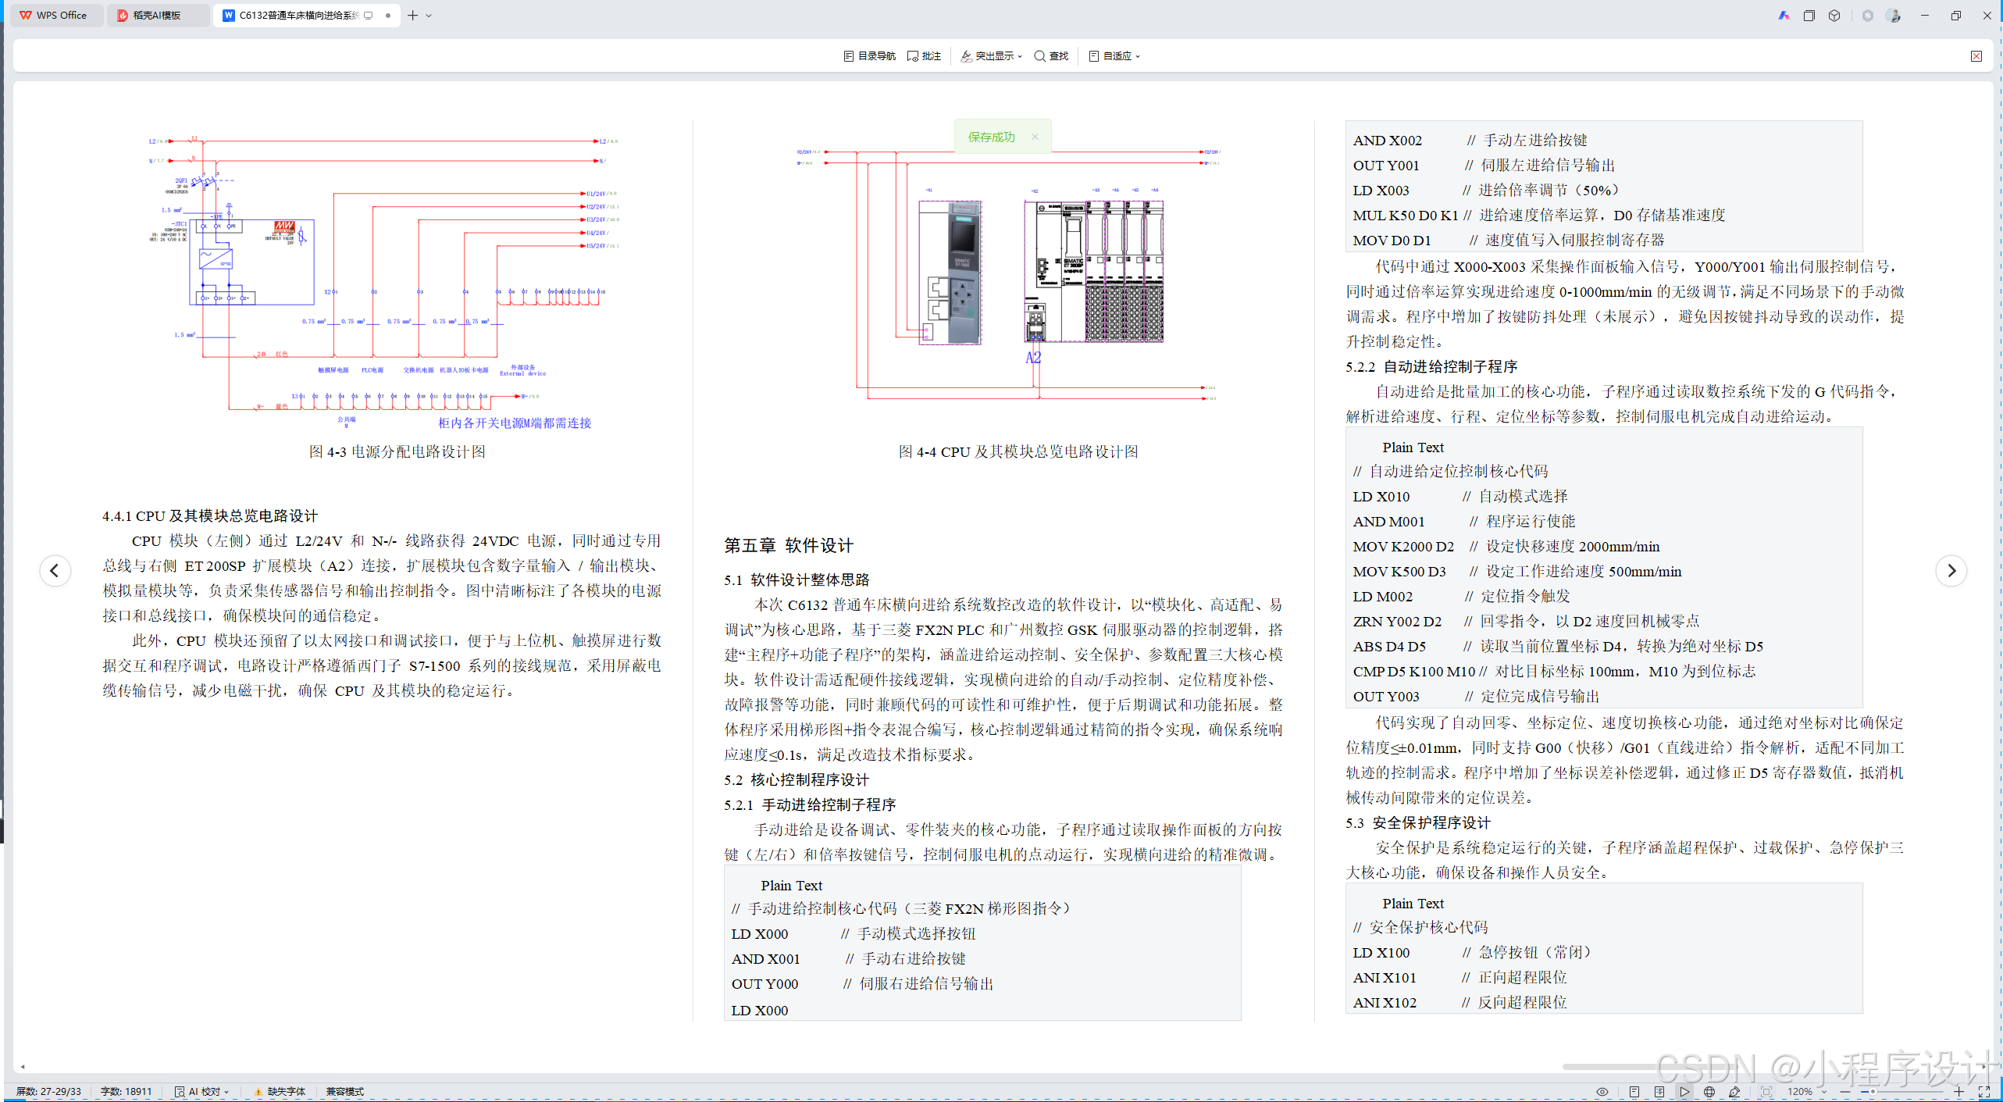Open the 120% zoom level dropdown

(x=1806, y=1092)
